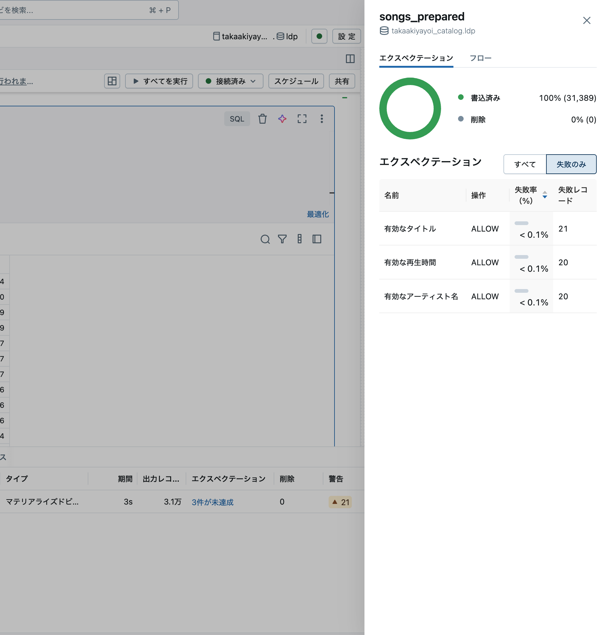The height and width of the screenshot is (635, 606).
Task: Toggle the results panel layout icon
Action: [x=317, y=239]
